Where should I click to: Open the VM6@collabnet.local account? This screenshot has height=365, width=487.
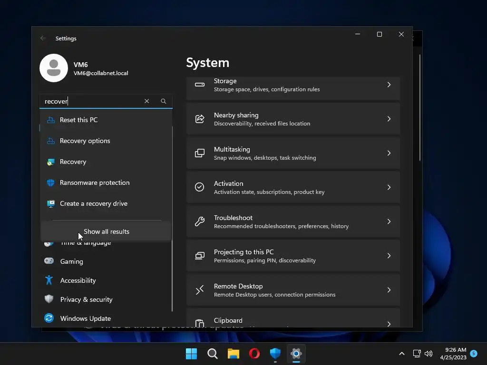(x=84, y=68)
